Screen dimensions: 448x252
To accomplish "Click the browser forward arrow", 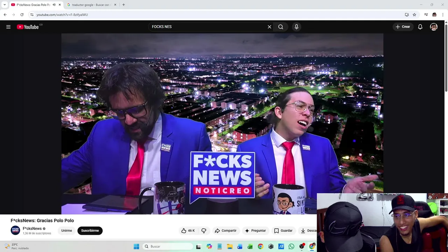I will 13,15.
